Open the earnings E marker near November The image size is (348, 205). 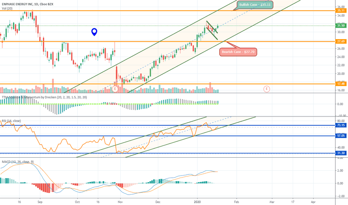tap(115, 89)
